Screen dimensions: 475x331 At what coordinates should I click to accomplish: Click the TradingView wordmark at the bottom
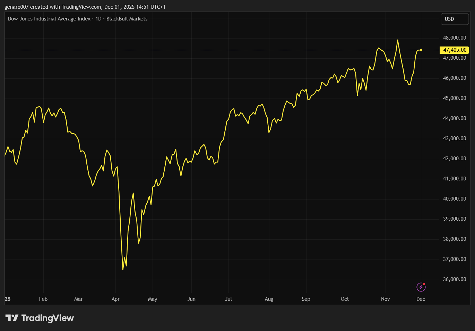coord(47,318)
